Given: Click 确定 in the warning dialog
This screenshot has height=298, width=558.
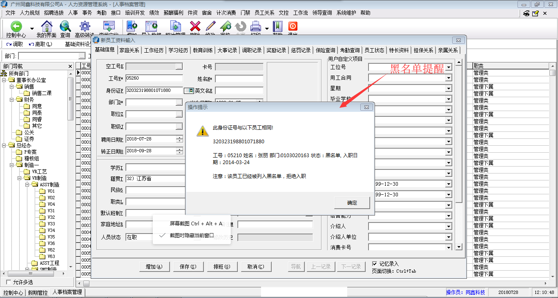Looking at the screenshot, I should (352, 203).
